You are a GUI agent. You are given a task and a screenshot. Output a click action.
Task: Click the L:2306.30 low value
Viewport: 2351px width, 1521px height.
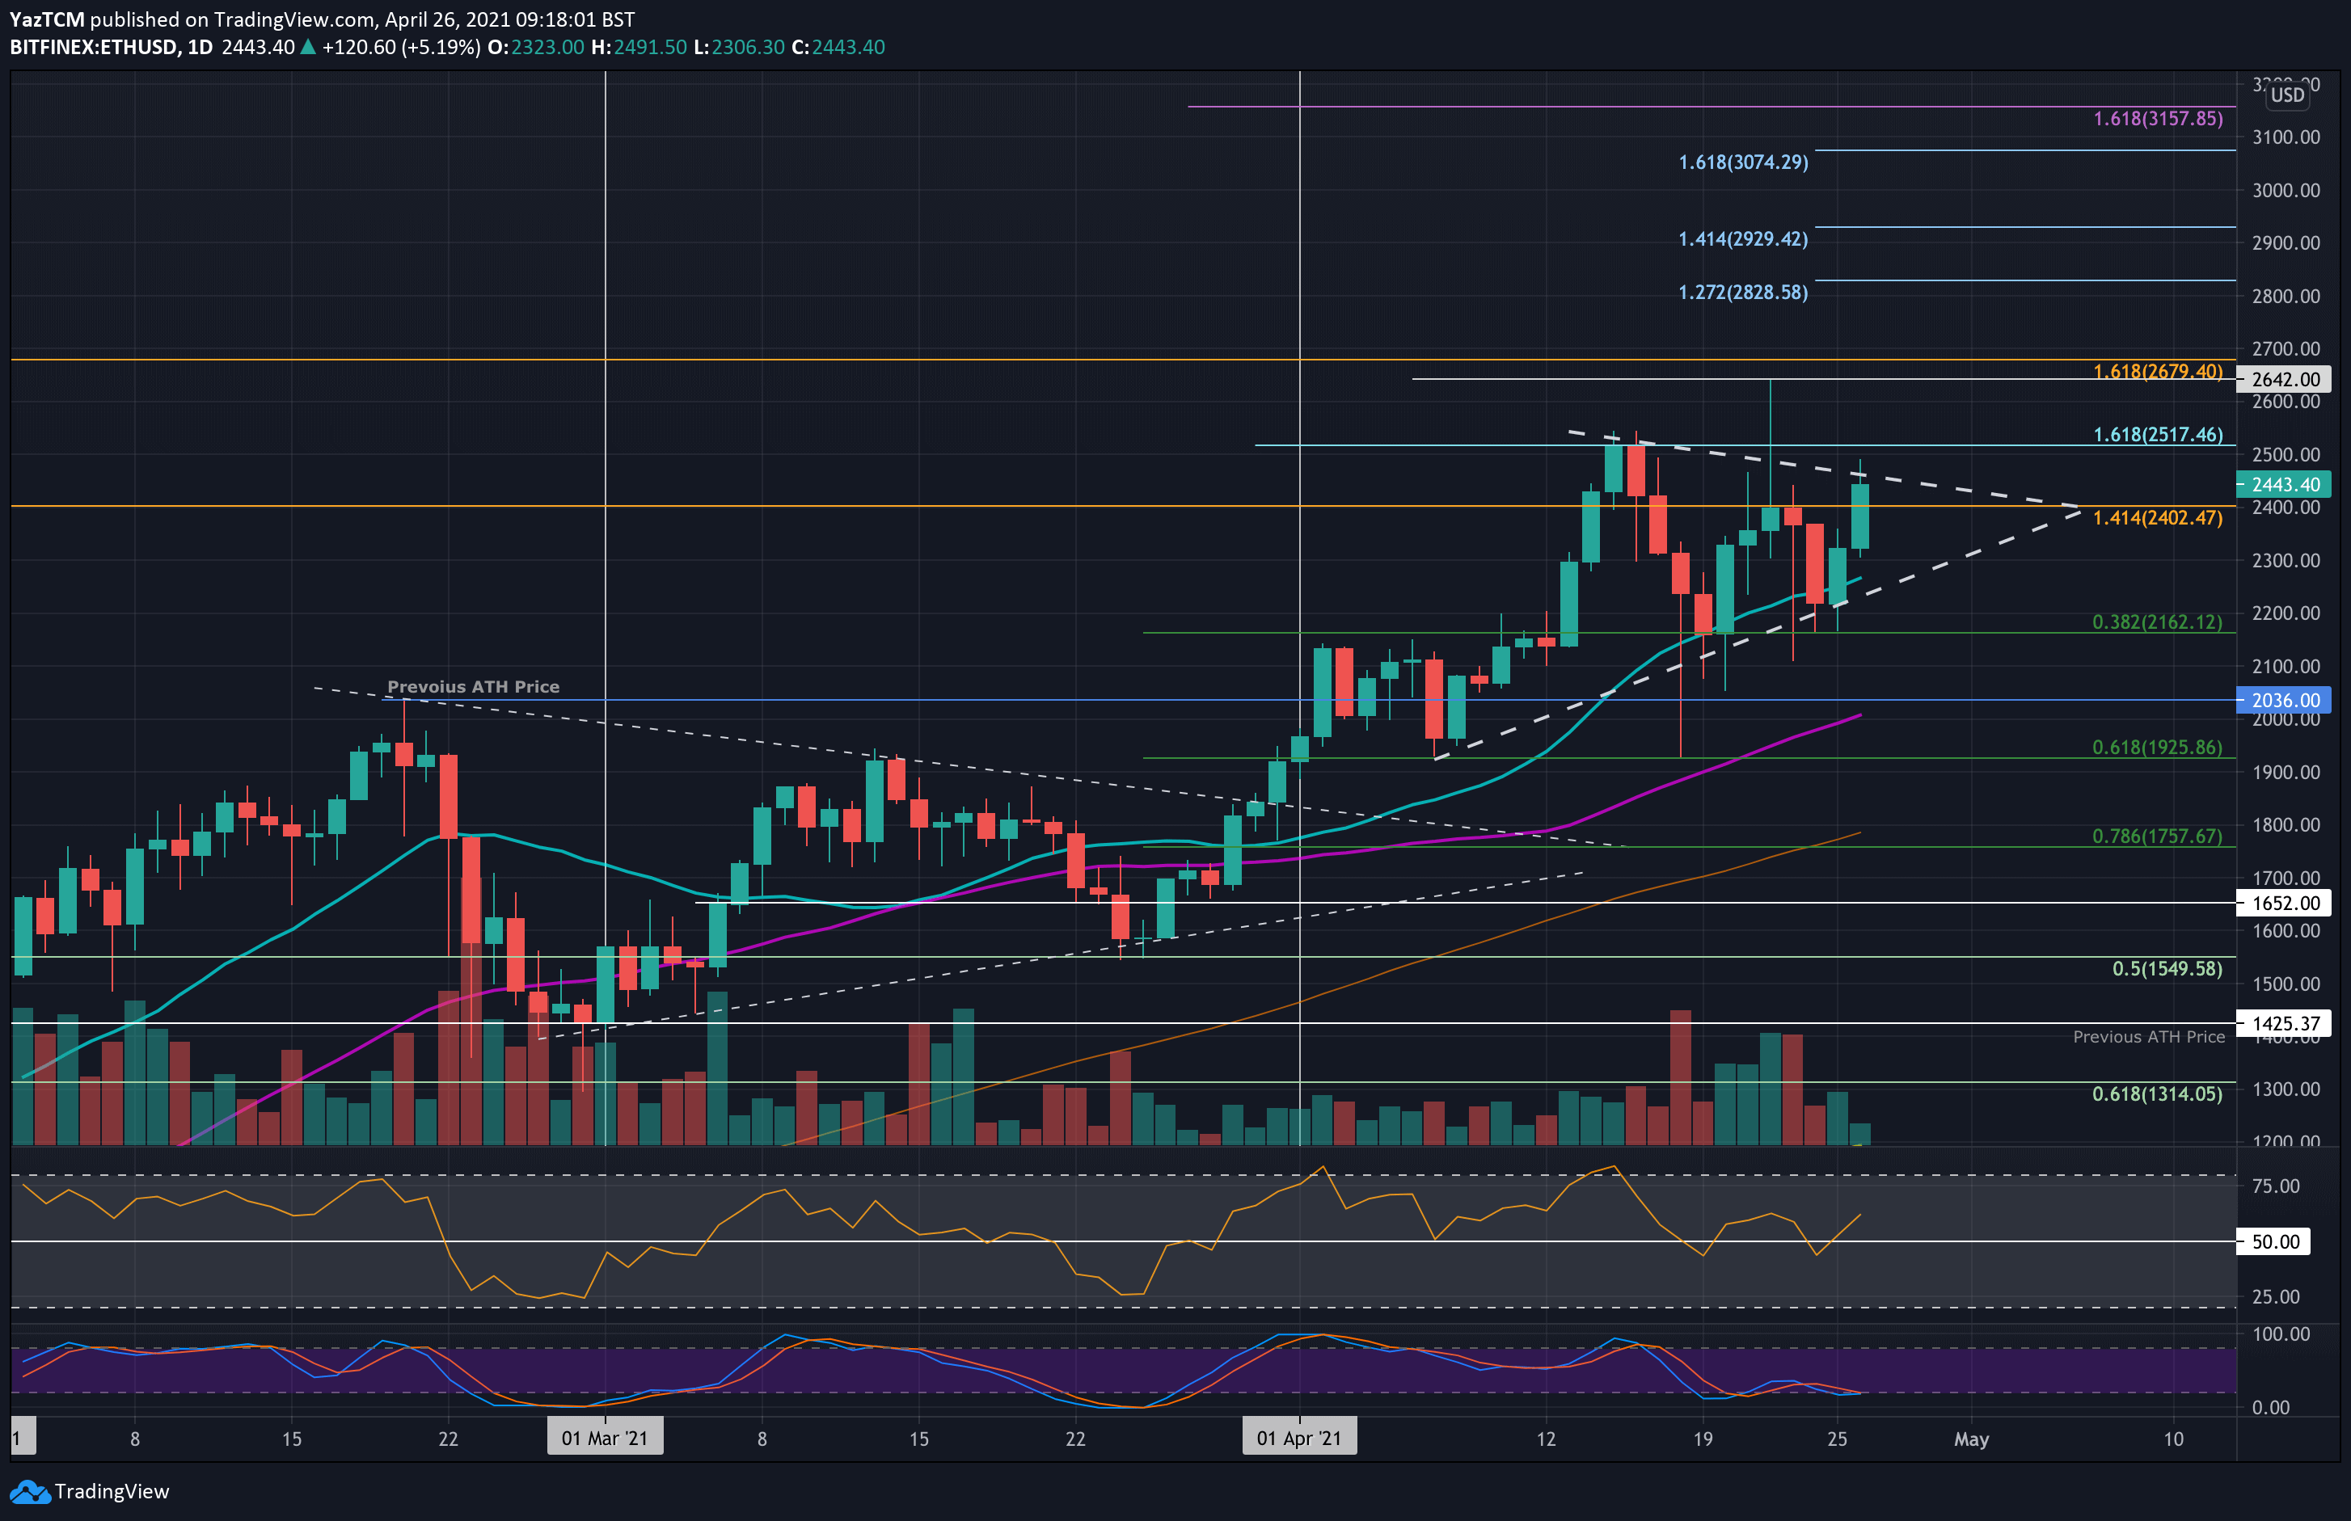739,48
